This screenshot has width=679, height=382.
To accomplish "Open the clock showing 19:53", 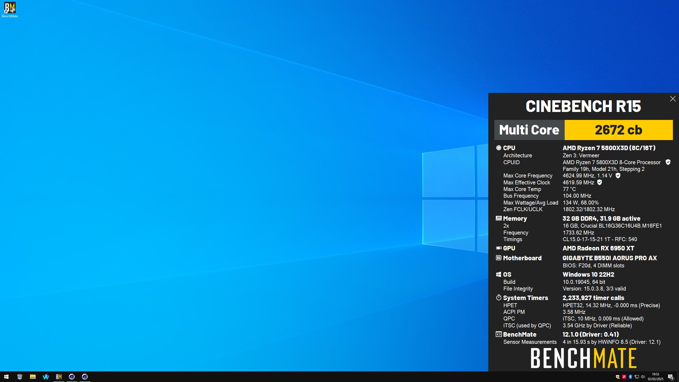I will click(655, 377).
